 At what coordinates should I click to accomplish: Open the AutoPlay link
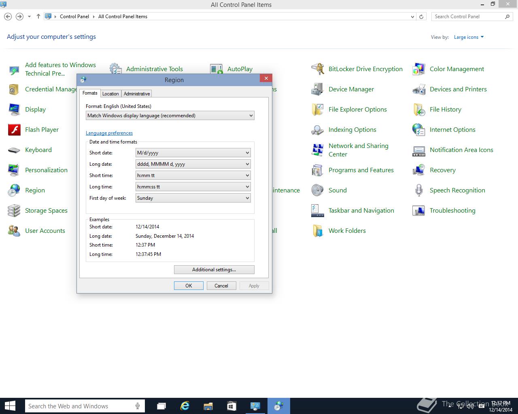(240, 69)
